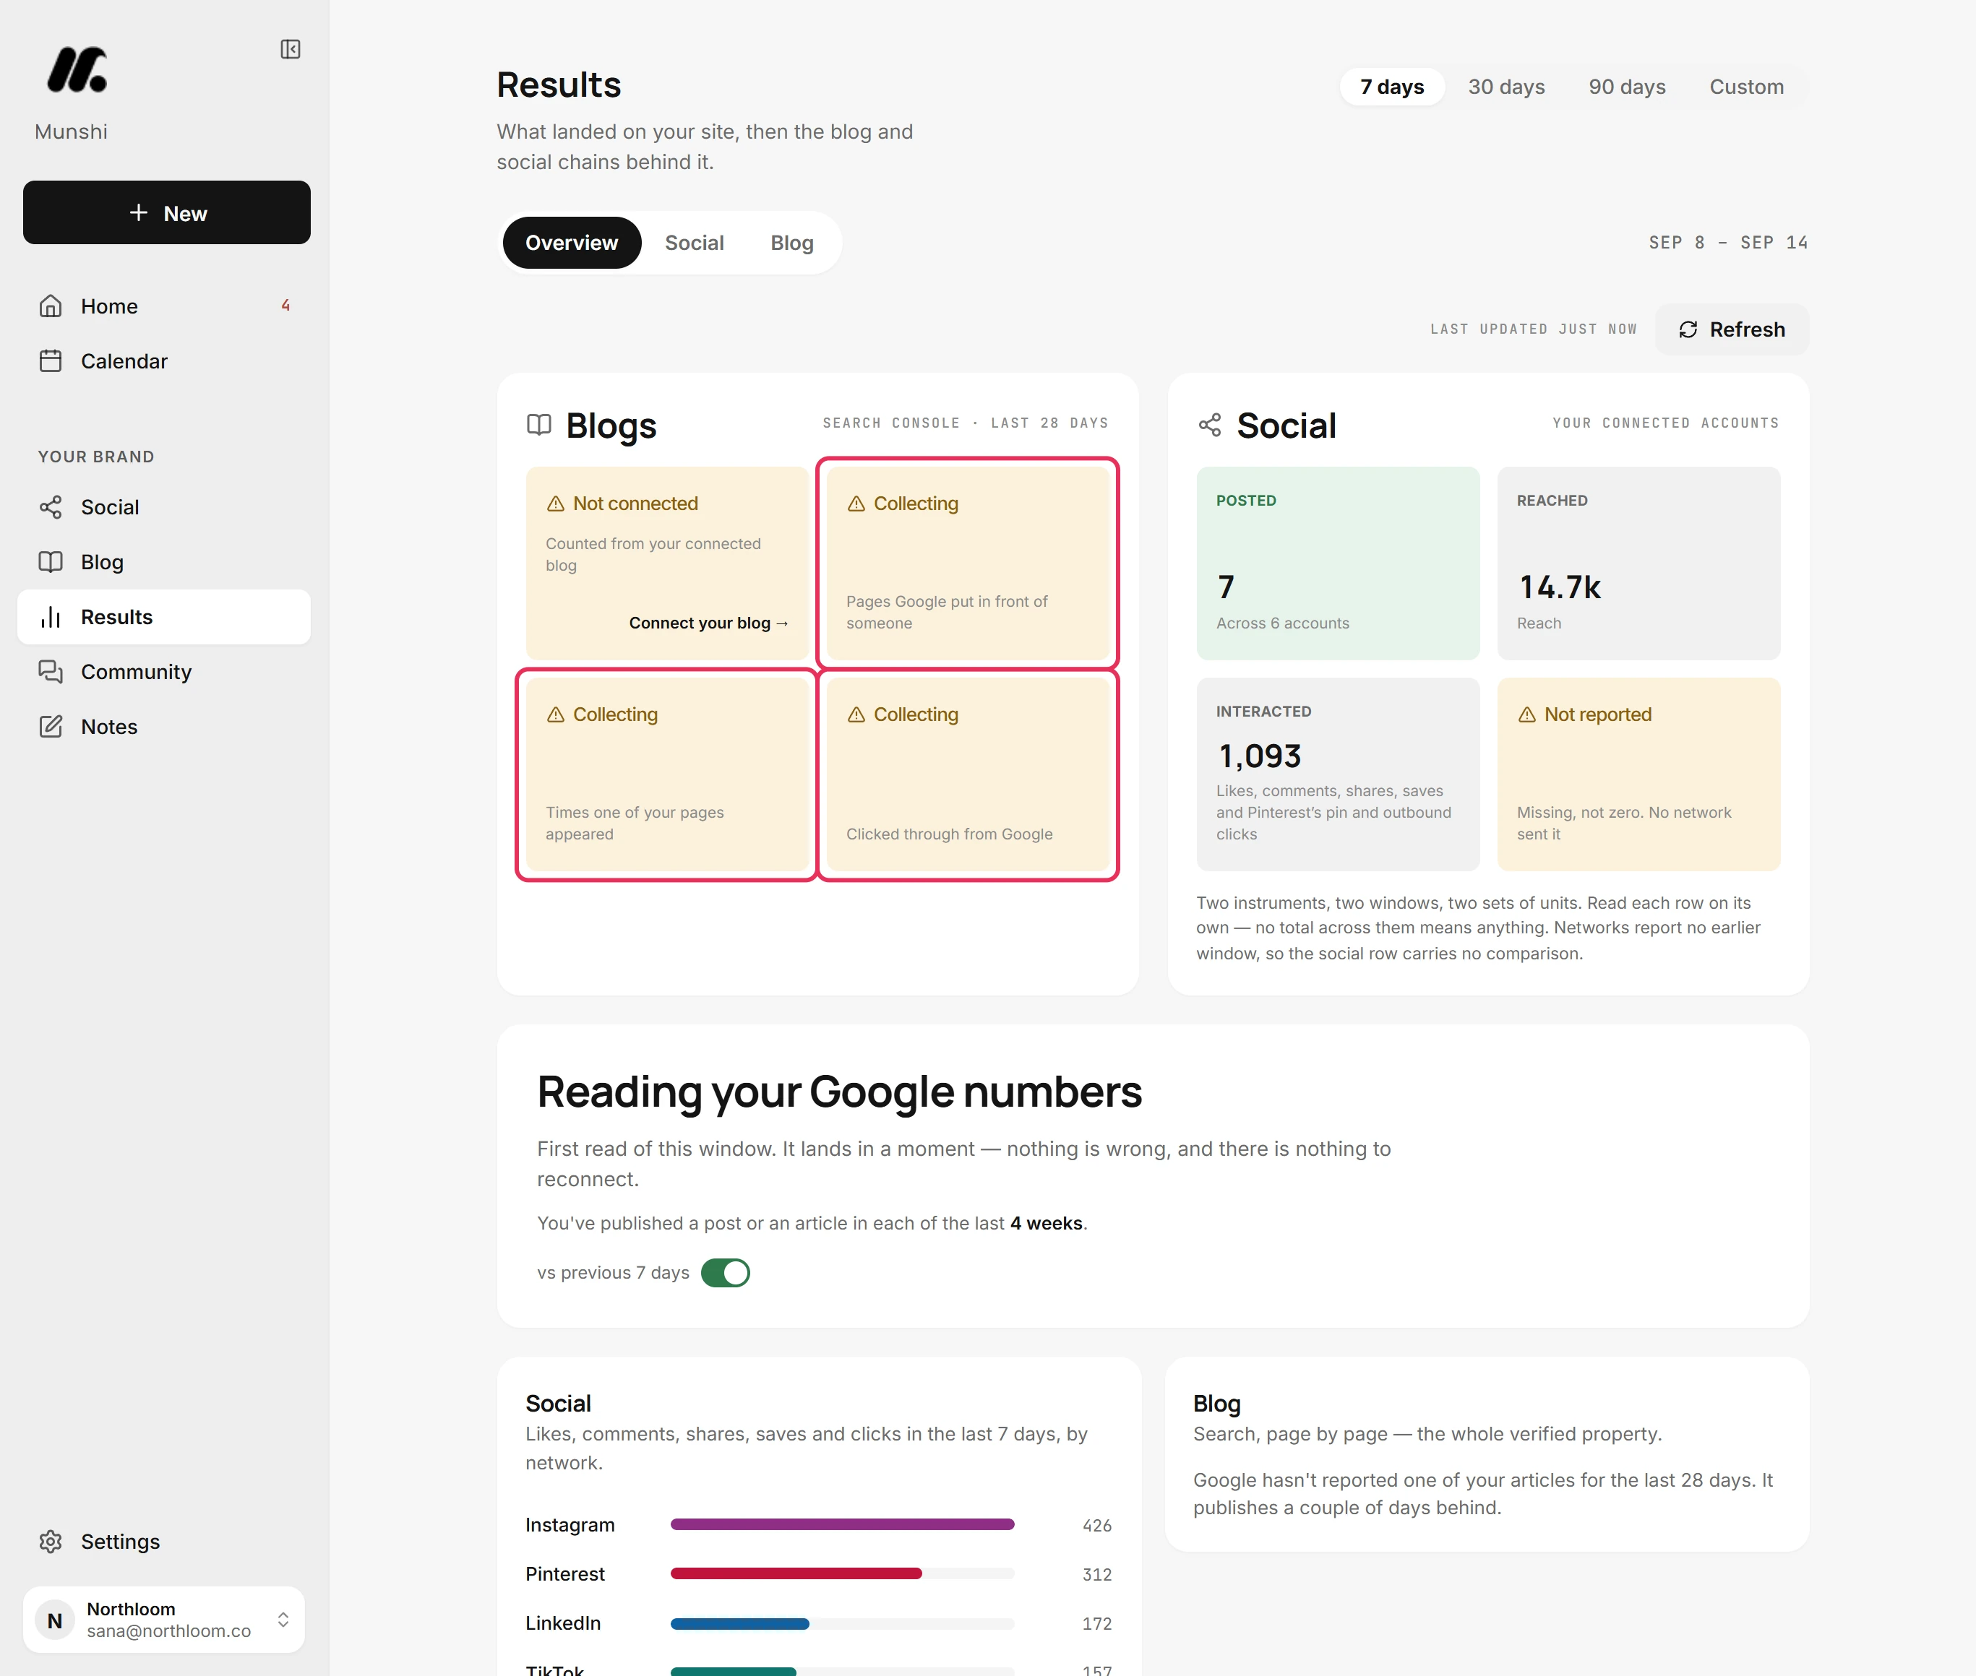Choose the Custom date range
The height and width of the screenshot is (1676, 1976).
[x=1746, y=87]
